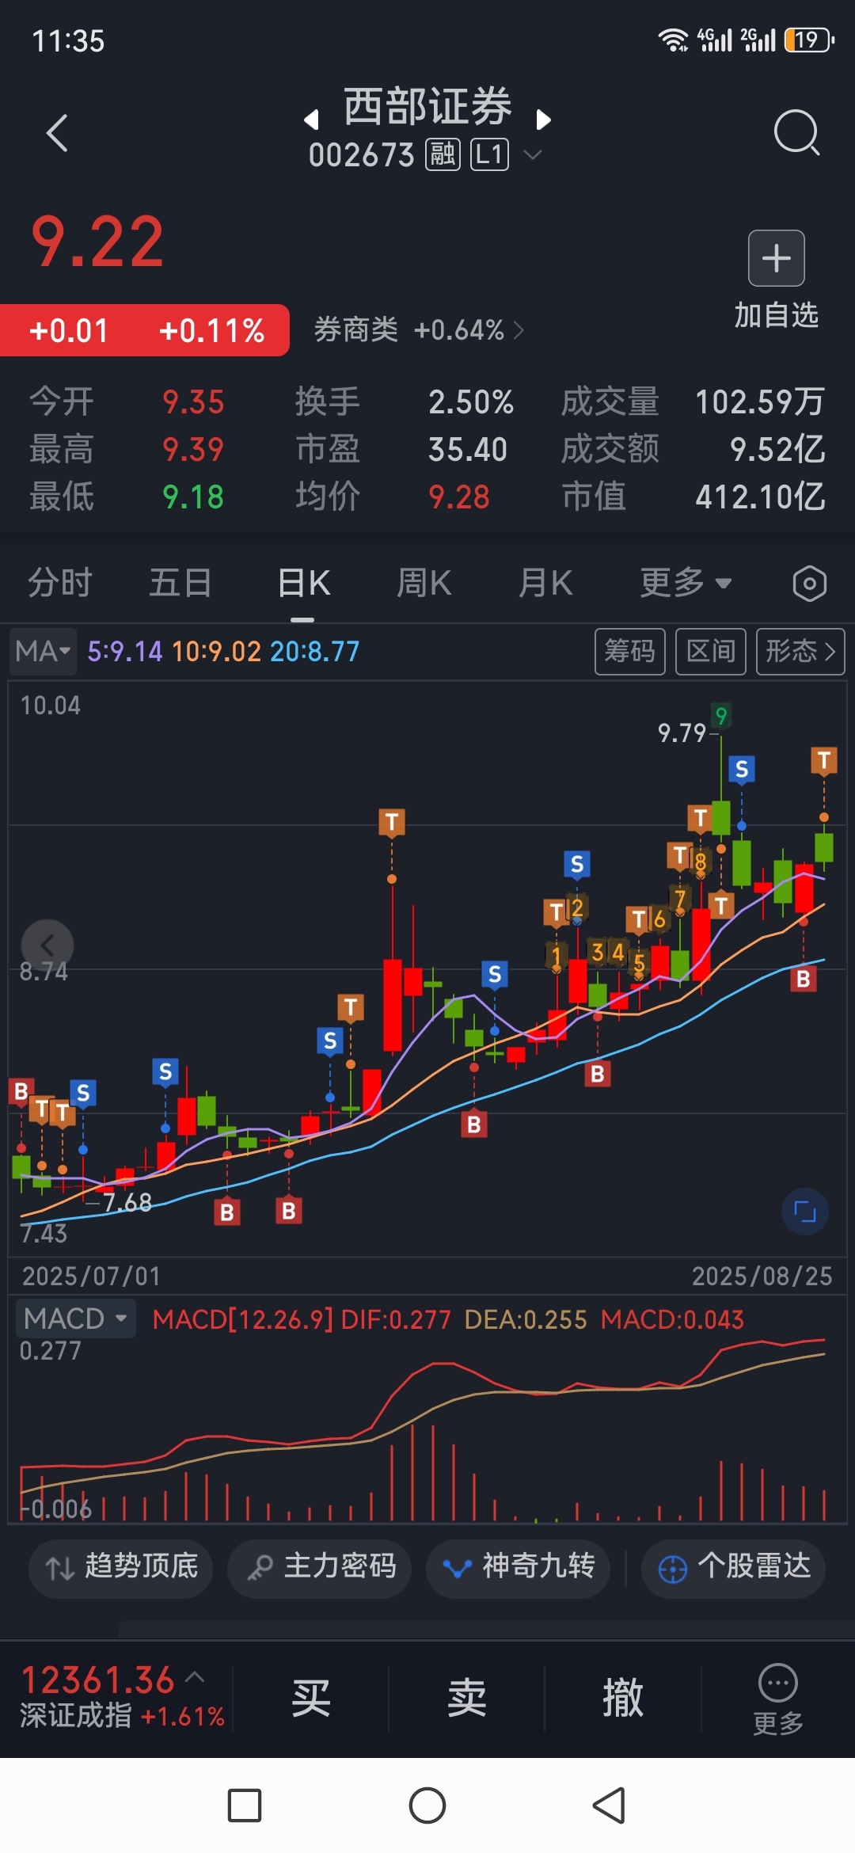This screenshot has height=1853, width=855.
Task: Tap the T marker at far right of chart
Action: pos(824,760)
